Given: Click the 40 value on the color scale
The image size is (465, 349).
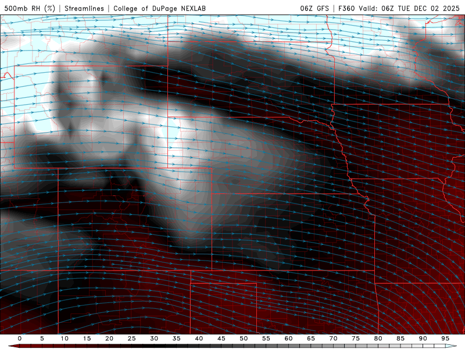Looking at the screenshot, I should [199, 339].
